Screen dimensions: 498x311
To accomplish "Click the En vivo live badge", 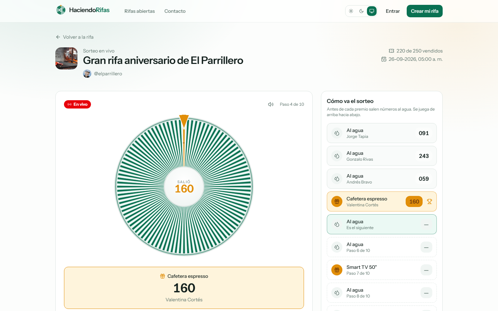I will pos(77,104).
